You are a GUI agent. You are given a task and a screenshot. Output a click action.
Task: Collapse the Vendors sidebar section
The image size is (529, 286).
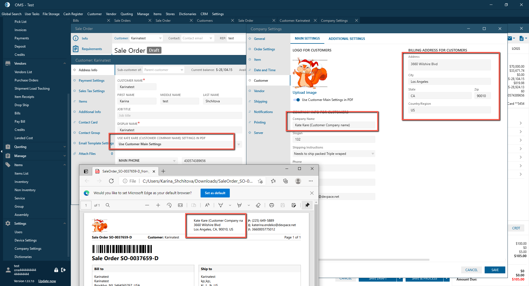point(64,64)
